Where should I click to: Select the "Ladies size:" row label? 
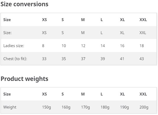(14, 46)
